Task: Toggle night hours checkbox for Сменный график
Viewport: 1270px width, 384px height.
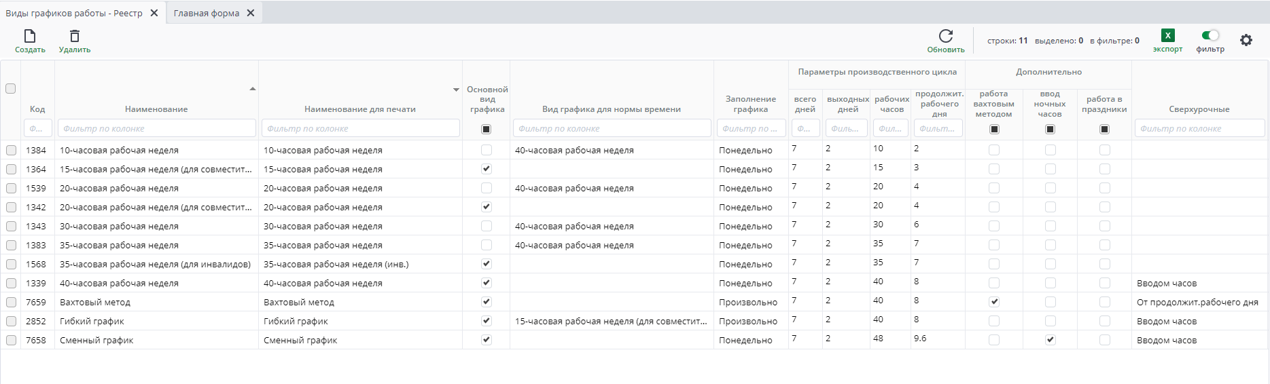Action: click(x=1050, y=340)
